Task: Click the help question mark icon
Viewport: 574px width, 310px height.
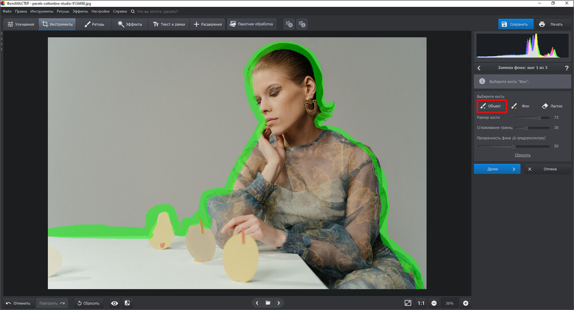Action: pyautogui.click(x=567, y=68)
